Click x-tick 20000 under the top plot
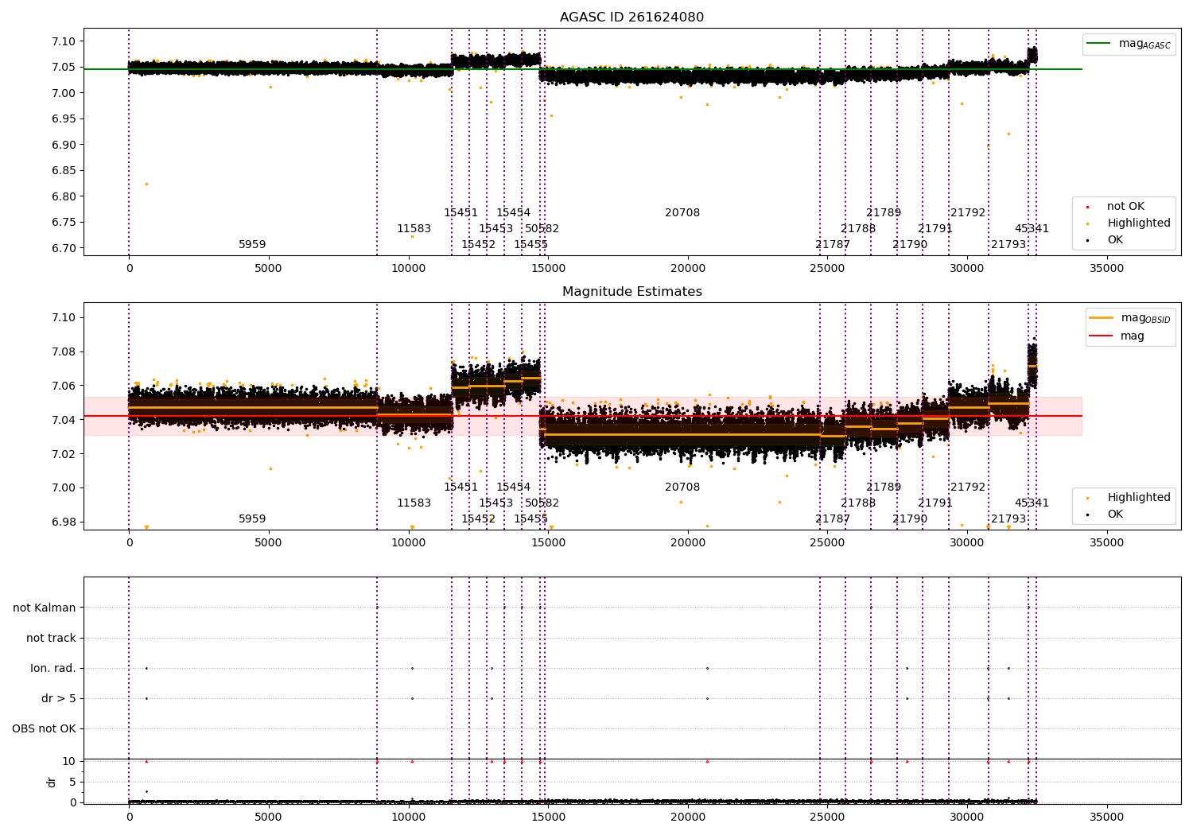This screenshot has height=835, width=1193. pos(688,269)
